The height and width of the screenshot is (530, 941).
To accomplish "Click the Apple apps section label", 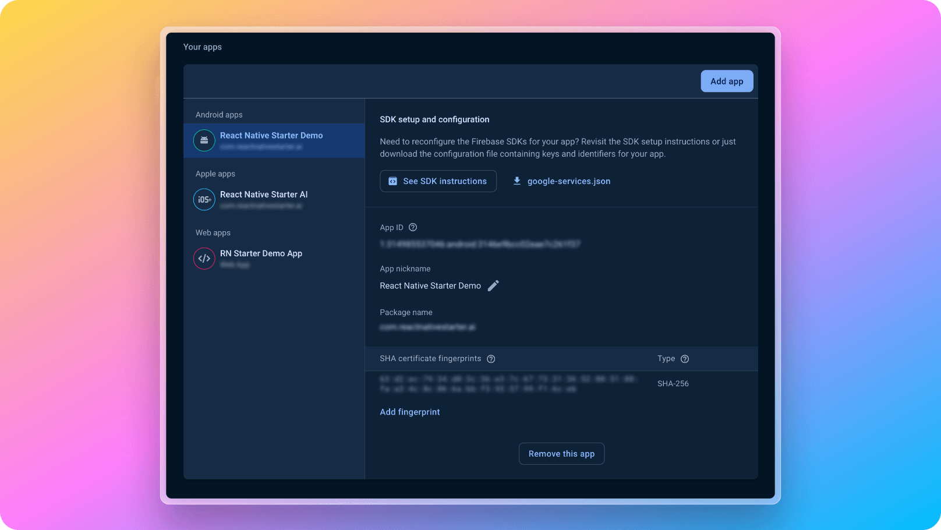I will pyautogui.click(x=215, y=174).
